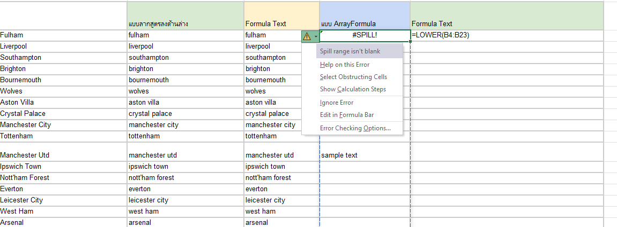This screenshot has height=227, width=617.
Task: Select the 'Nott'ham Forest' team cell
Action: pos(63,178)
